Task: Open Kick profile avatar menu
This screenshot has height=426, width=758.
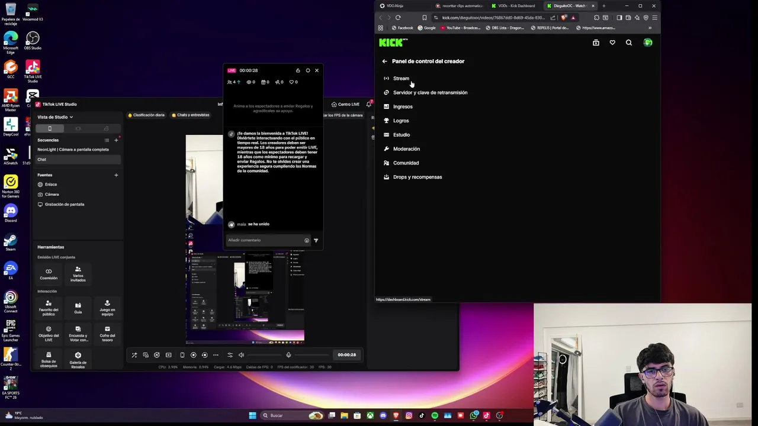Action: [648, 43]
